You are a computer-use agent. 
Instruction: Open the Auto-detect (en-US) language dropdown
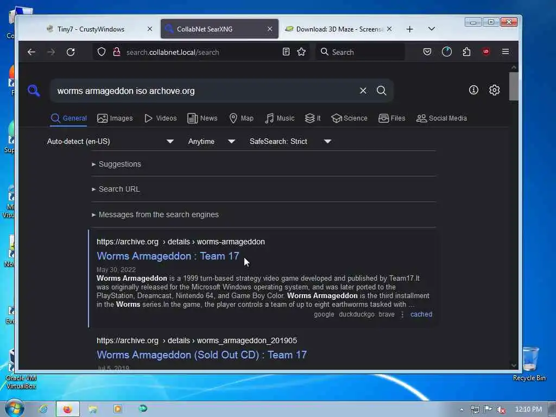click(x=110, y=142)
